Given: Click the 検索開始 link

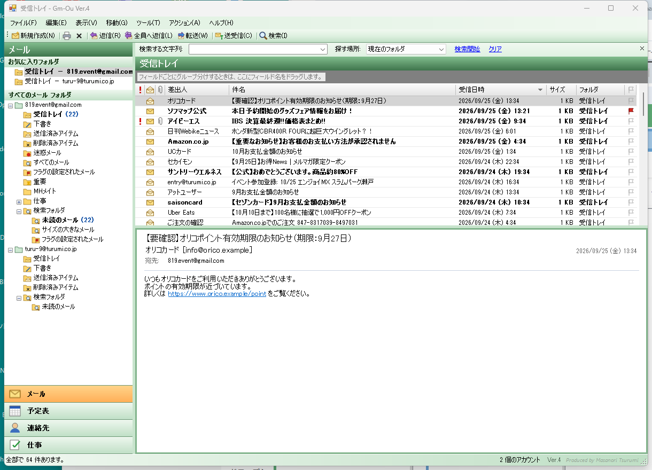Looking at the screenshot, I should pyautogui.click(x=468, y=49).
